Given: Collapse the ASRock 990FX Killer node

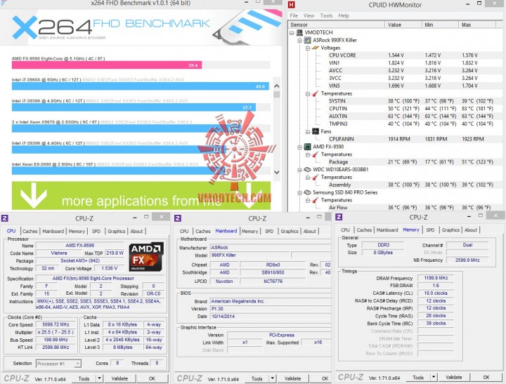Looking at the screenshot, I should click(300, 40).
